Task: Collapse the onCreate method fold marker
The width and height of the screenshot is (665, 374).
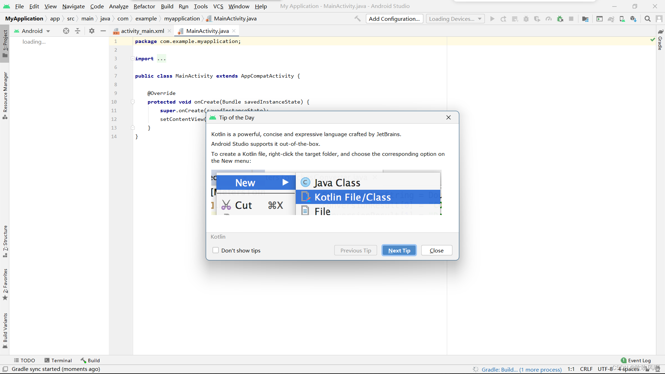Action: pyautogui.click(x=133, y=102)
